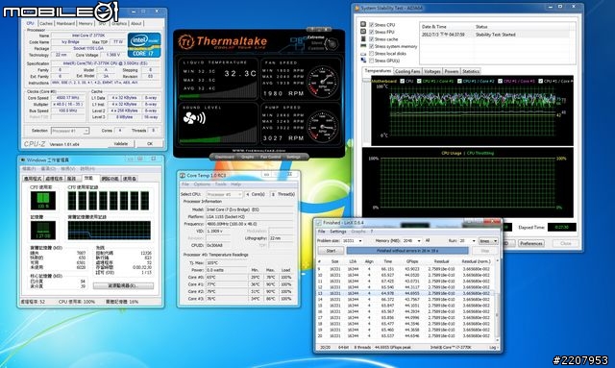Click the Validate button in CPU-Z
The width and height of the screenshot is (615, 368).
click(120, 143)
